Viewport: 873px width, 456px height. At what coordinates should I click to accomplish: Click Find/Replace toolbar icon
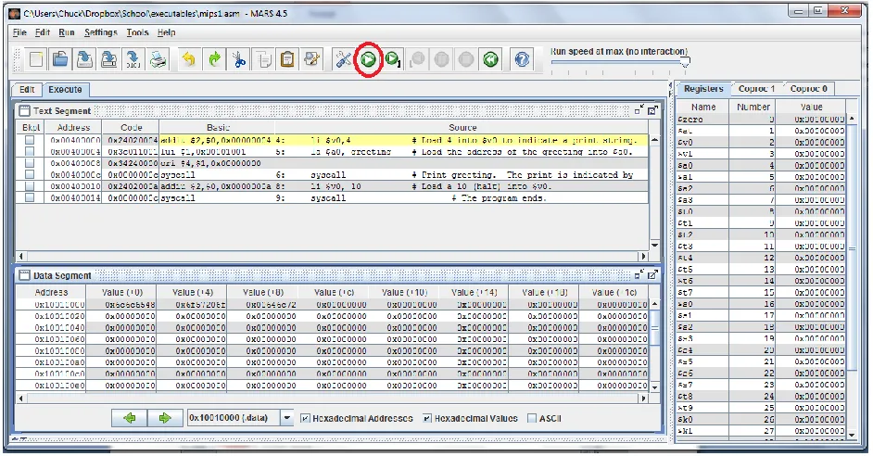click(x=311, y=59)
